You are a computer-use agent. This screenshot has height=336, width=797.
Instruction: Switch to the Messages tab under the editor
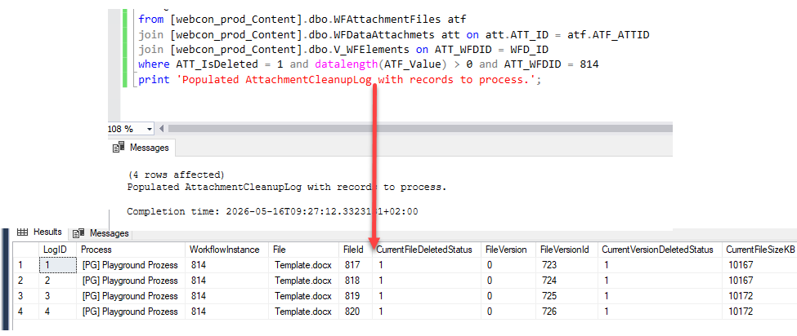(142, 148)
